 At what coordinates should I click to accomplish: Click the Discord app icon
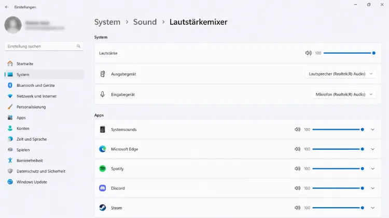(103, 188)
